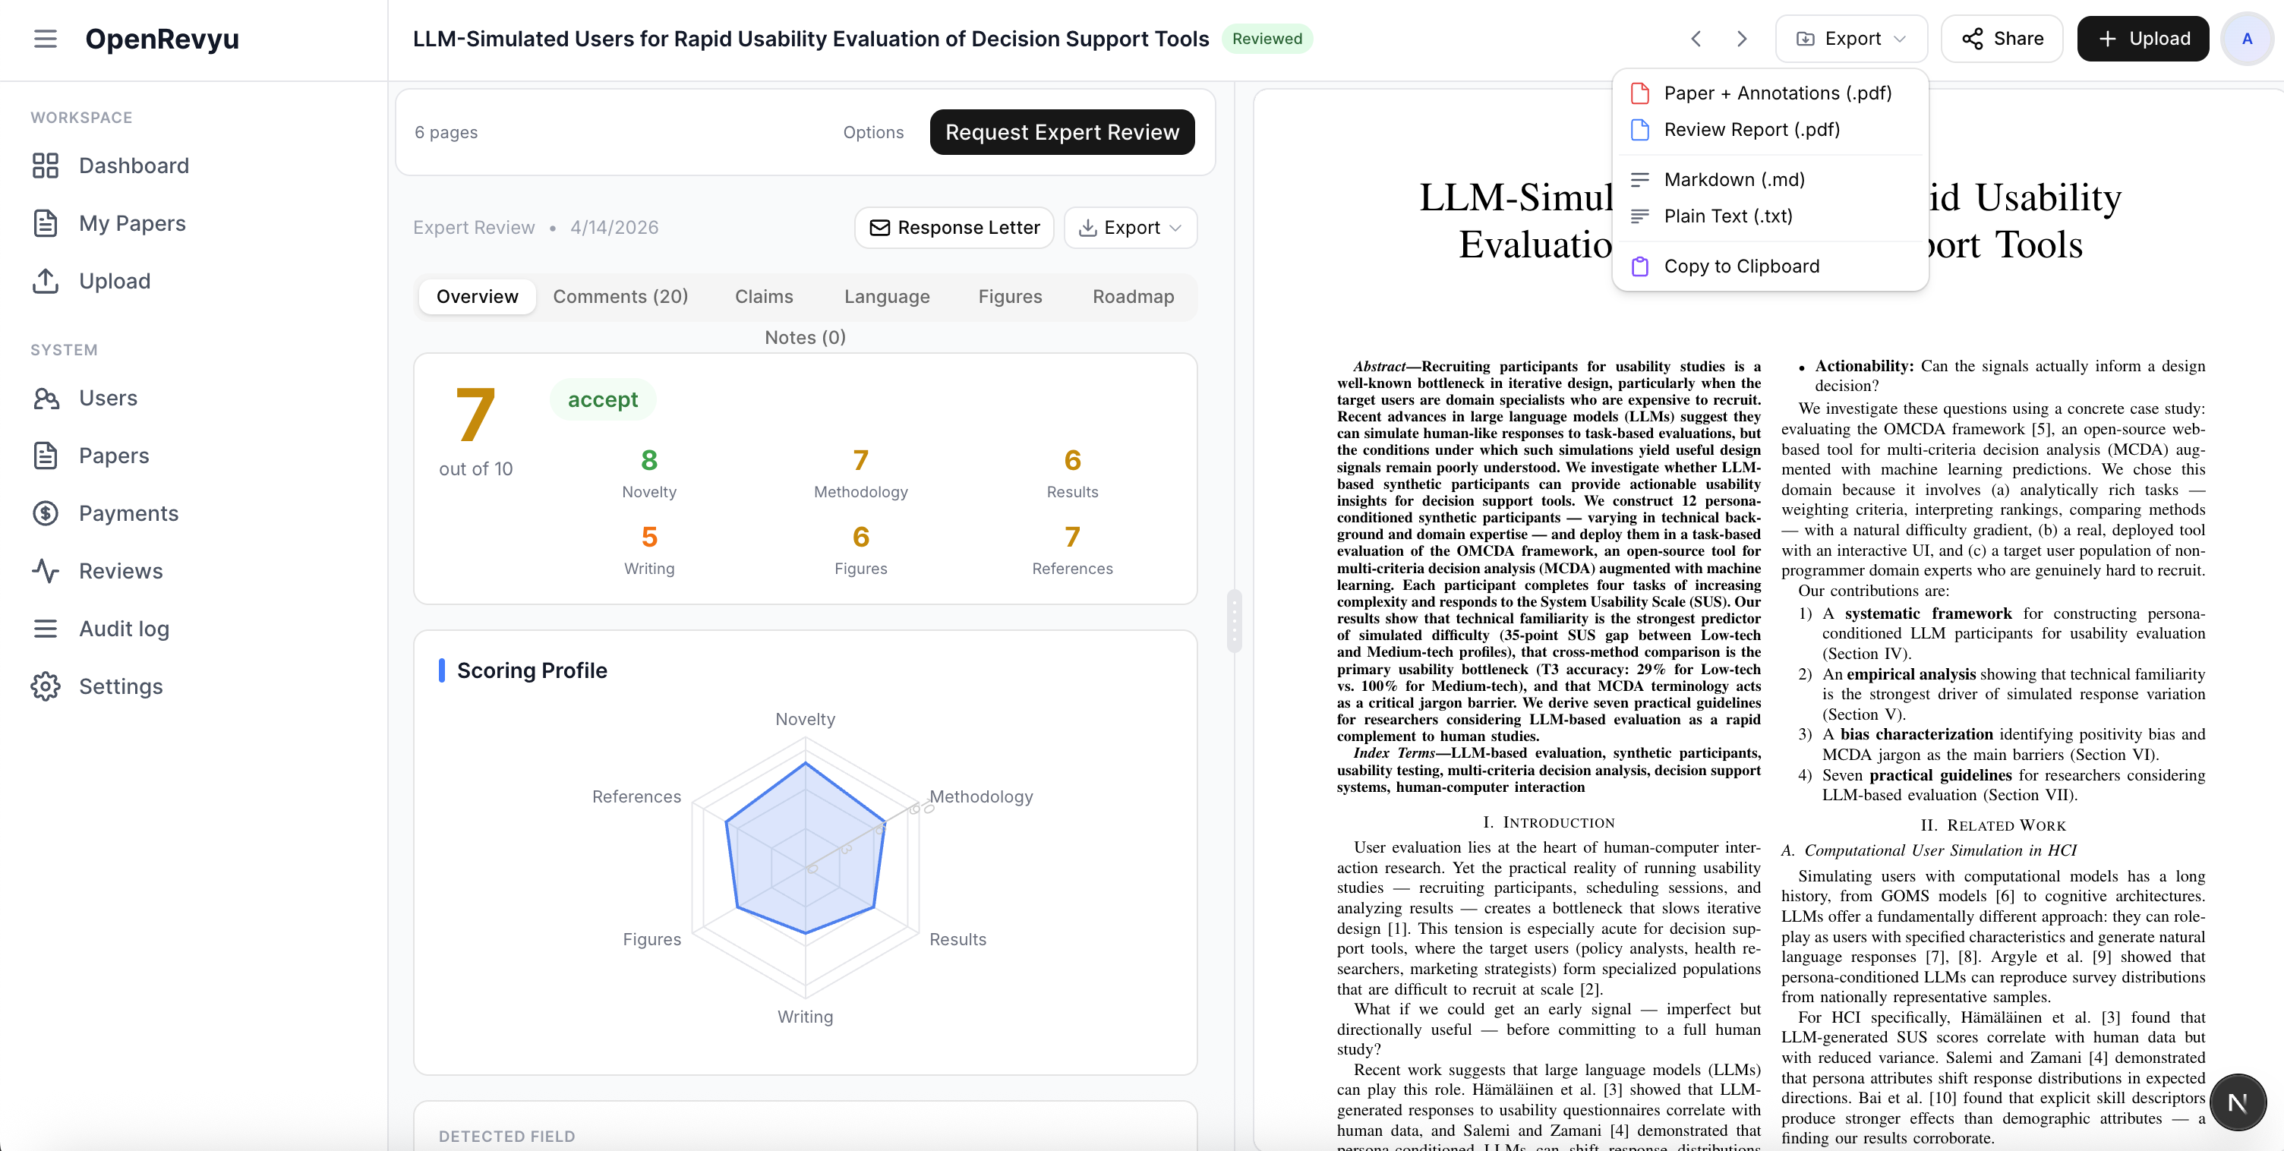Switch to the Overview tab
This screenshot has width=2284, height=1151.
point(477,297)
